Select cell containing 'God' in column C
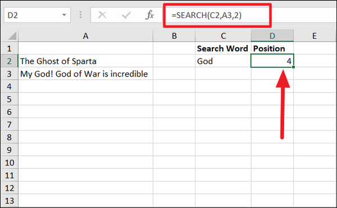The height and width of the screenshot is (208, 337). pos(223,61)
